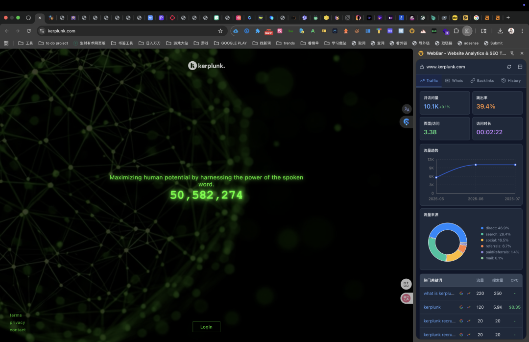Click the 'search: 28.4%' legend entry

pyautogui.click(x=496, y=234)
